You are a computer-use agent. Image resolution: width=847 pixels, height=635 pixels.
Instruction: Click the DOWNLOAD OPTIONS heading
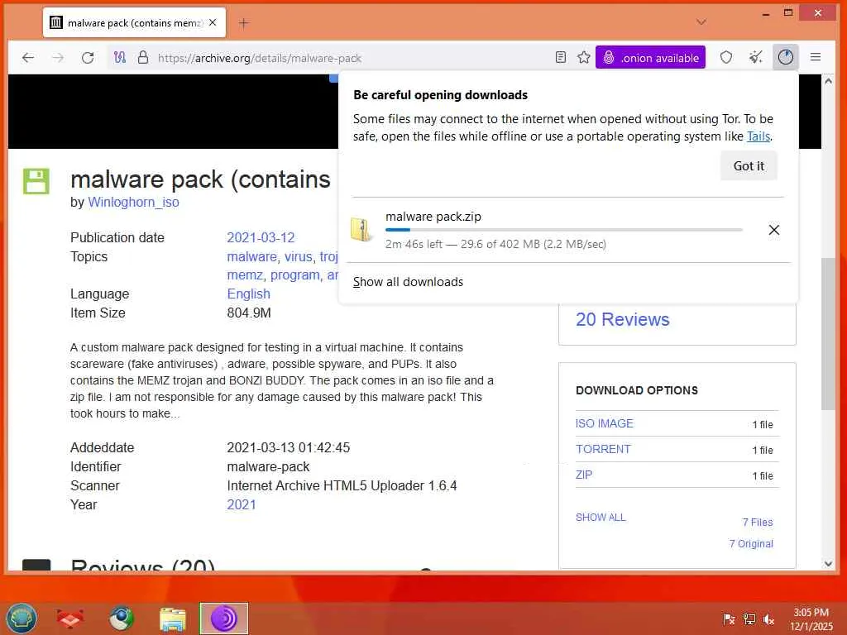coord(637,390)
